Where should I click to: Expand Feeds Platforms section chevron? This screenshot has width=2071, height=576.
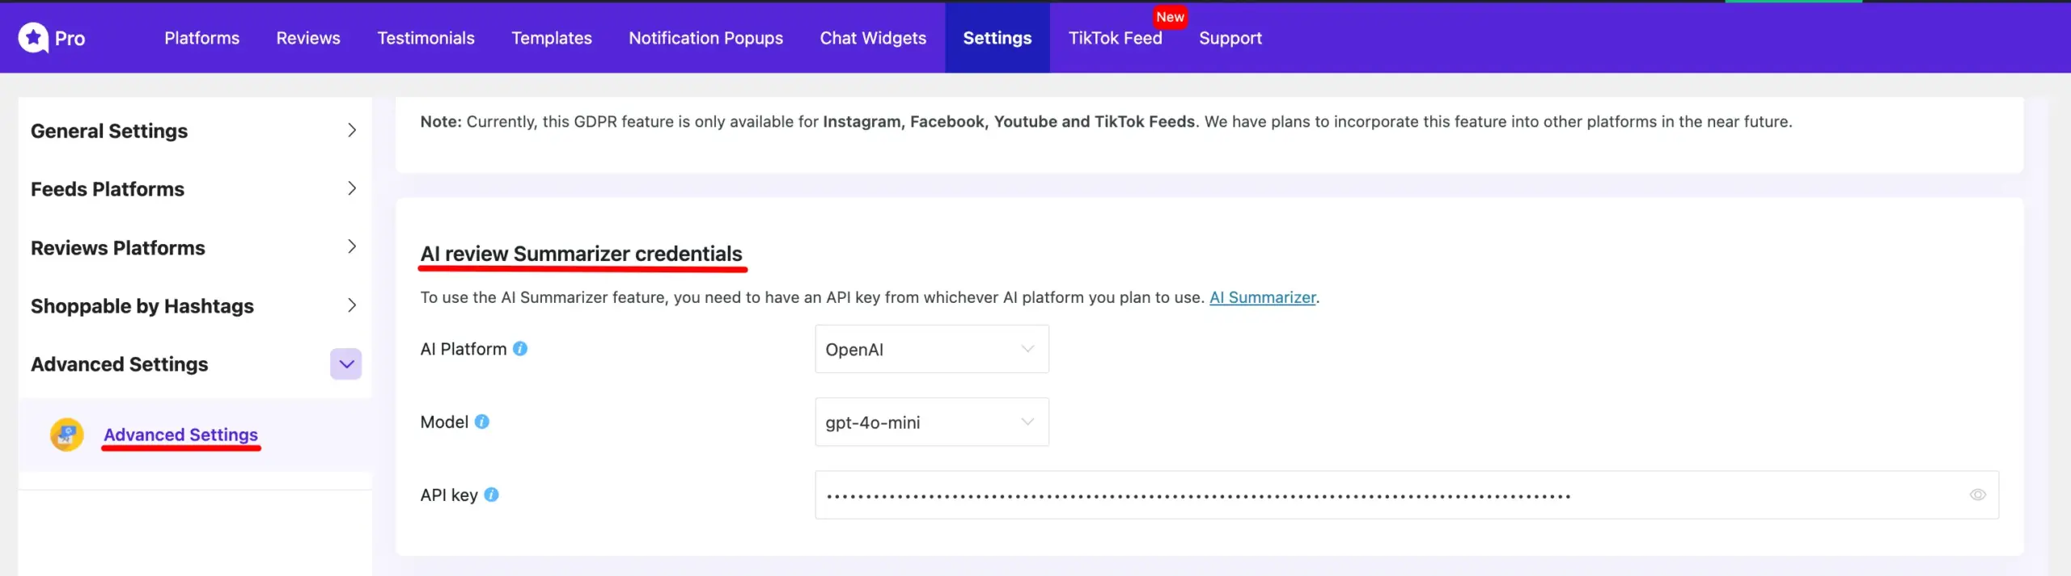(351, 188)
